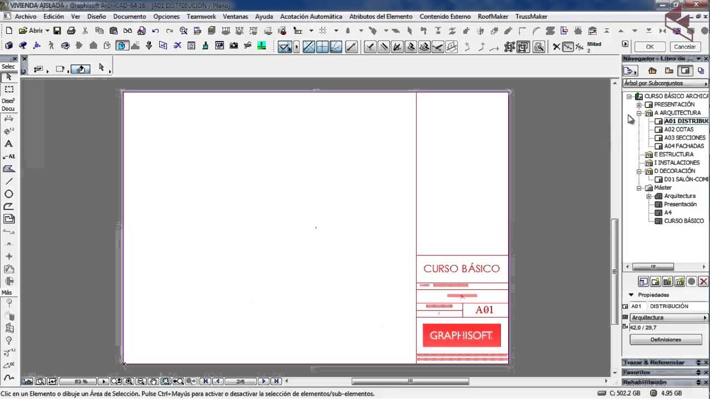Click the Cut scissors icon
Image resolution: width=710 pixels, height=399 pixels.
pyautogui.click(x=85, y=30)
